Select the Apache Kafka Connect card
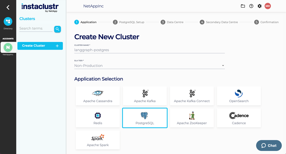This screenshot has height=154, width=286. point(192,96)
